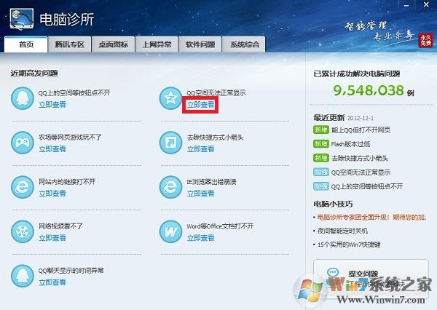Viewport: 437px width, 310px height.
Task: Open 去除快捷方式小箭头 in recent updates list
Action: click(x=360, y=158)
